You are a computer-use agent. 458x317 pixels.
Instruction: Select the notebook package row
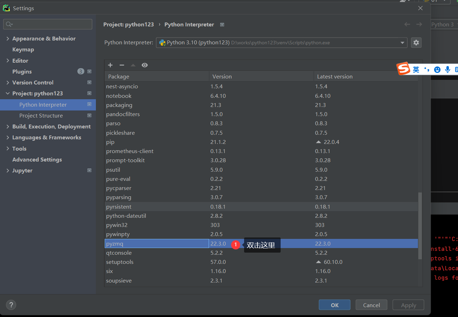pos(261,96)
